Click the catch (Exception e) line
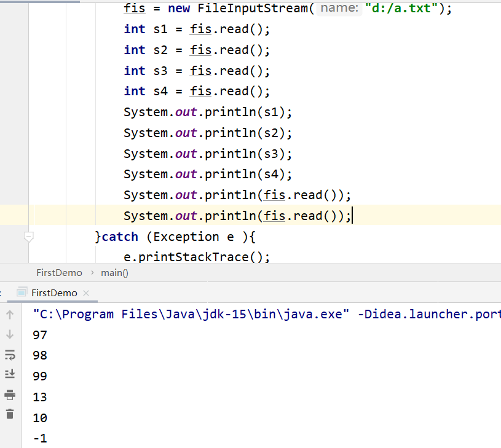The image size is (501, 448). [175, 237]
